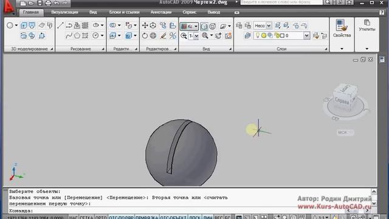The height and width of the screenshot is (219, 389).
Task: Toggle ДИН dynamic input in status bar
Action: coord(208,217)
